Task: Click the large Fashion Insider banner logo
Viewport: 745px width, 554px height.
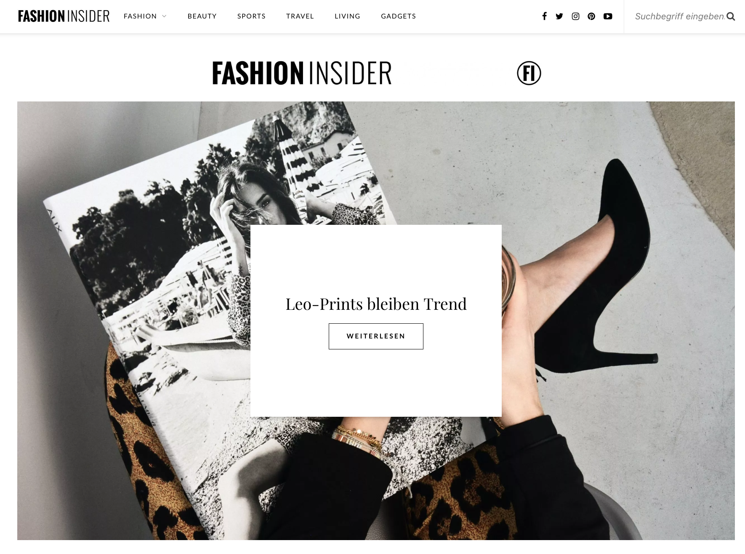Action: point(302,73)
